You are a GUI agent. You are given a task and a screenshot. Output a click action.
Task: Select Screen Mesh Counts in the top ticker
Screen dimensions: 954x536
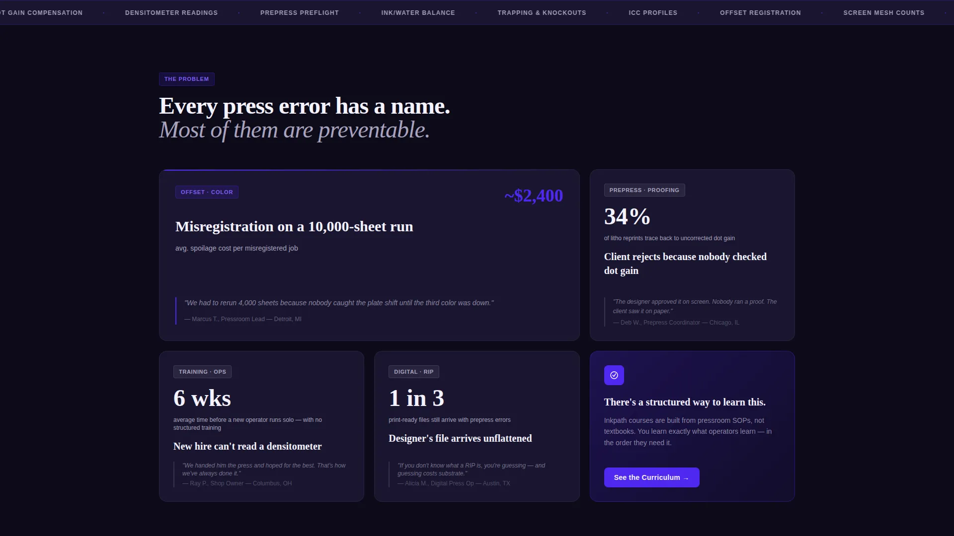883,12
